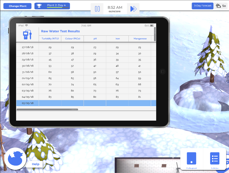
Task: Open the 3-Day Forecast
Action: tap(202, 6)
